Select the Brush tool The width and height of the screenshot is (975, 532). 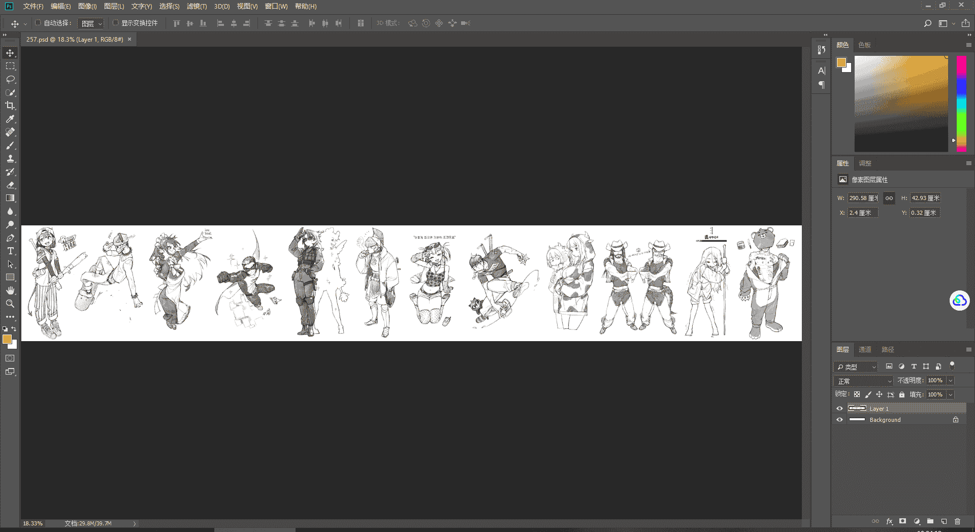pos(10,145)
